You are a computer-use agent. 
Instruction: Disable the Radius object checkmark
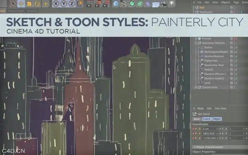coord(236,47)
